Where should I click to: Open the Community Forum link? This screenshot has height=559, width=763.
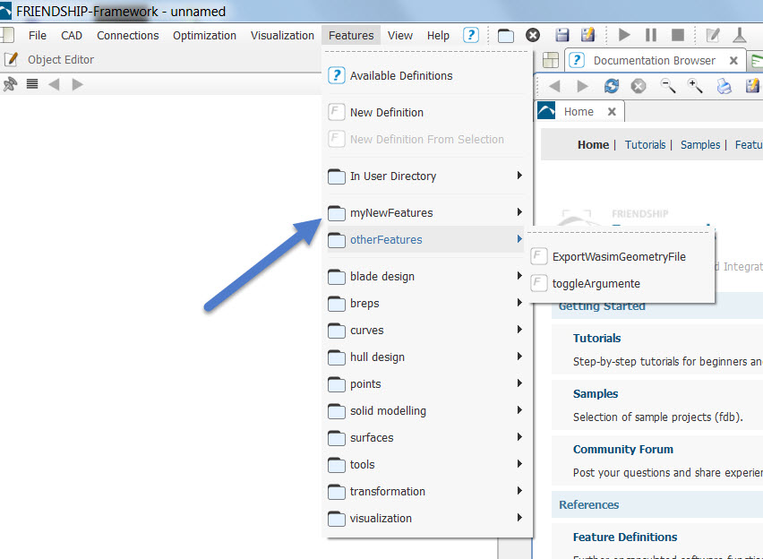[x=623, y=449]
